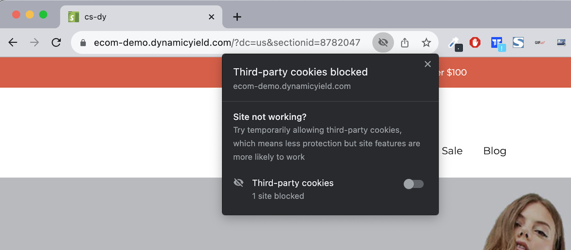Click the blocked third-party cookies eye icon

383,43
